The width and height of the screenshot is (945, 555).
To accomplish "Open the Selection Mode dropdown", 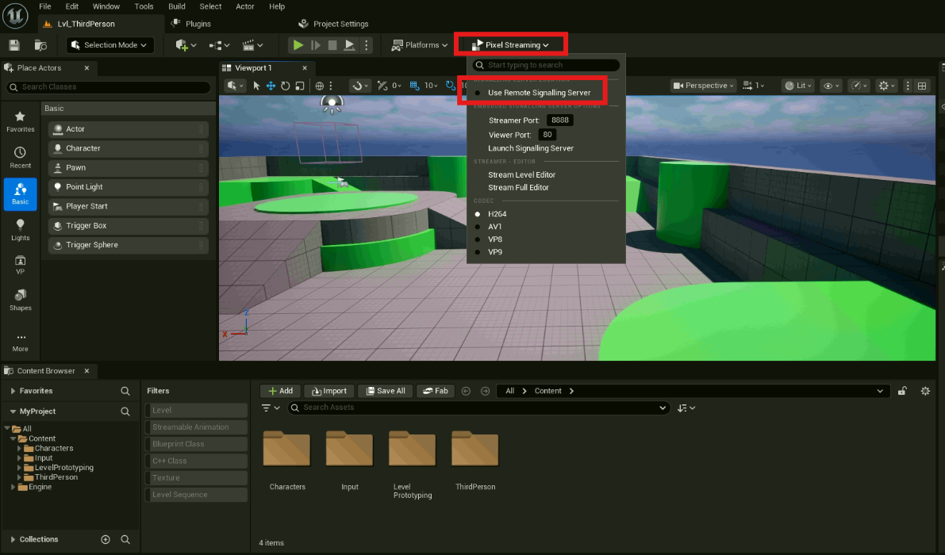I will (x=109, y=45).
